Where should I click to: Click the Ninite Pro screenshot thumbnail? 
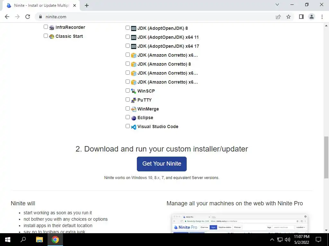(239, 223)
